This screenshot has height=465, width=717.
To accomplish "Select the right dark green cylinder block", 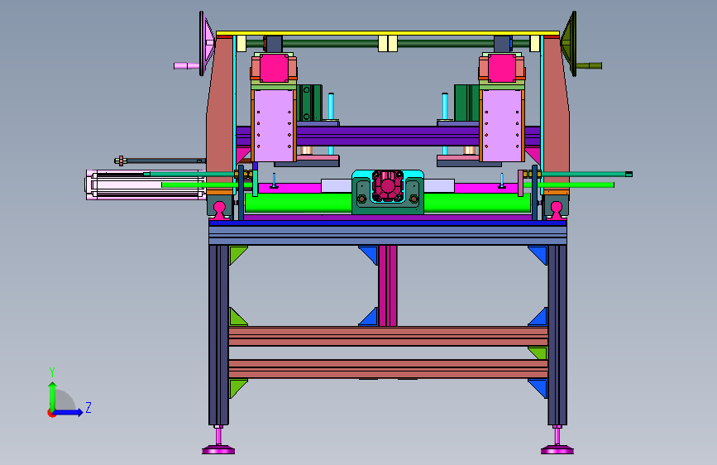I will pyautogui.click(x=467, y=103).
